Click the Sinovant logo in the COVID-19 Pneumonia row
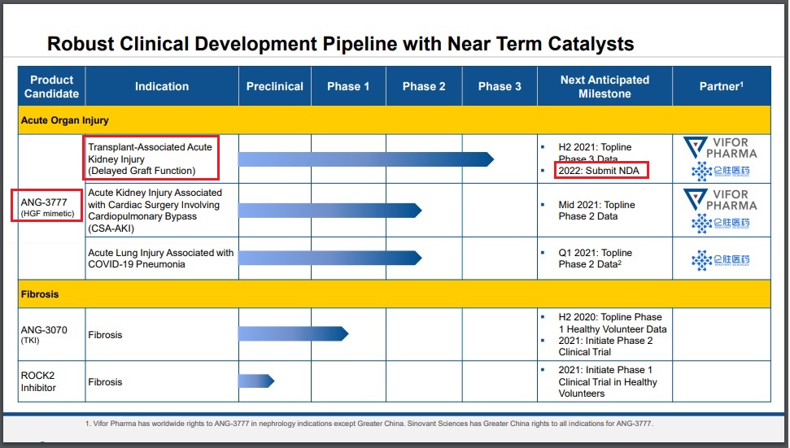Viewport: 790px width, 448px height. pyautogui.click(x=720, y=260)
